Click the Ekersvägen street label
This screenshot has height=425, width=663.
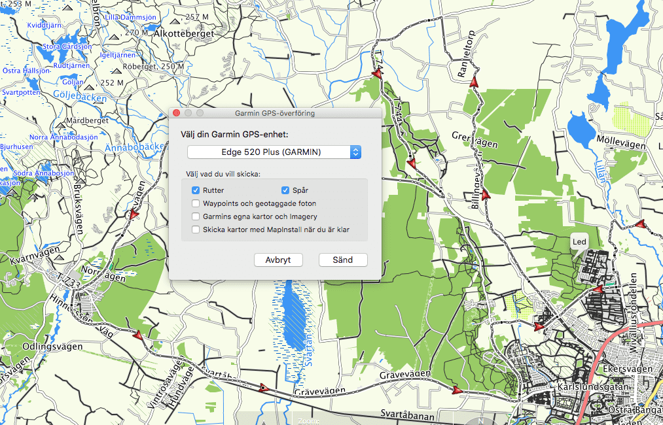(x=628, y=369)
